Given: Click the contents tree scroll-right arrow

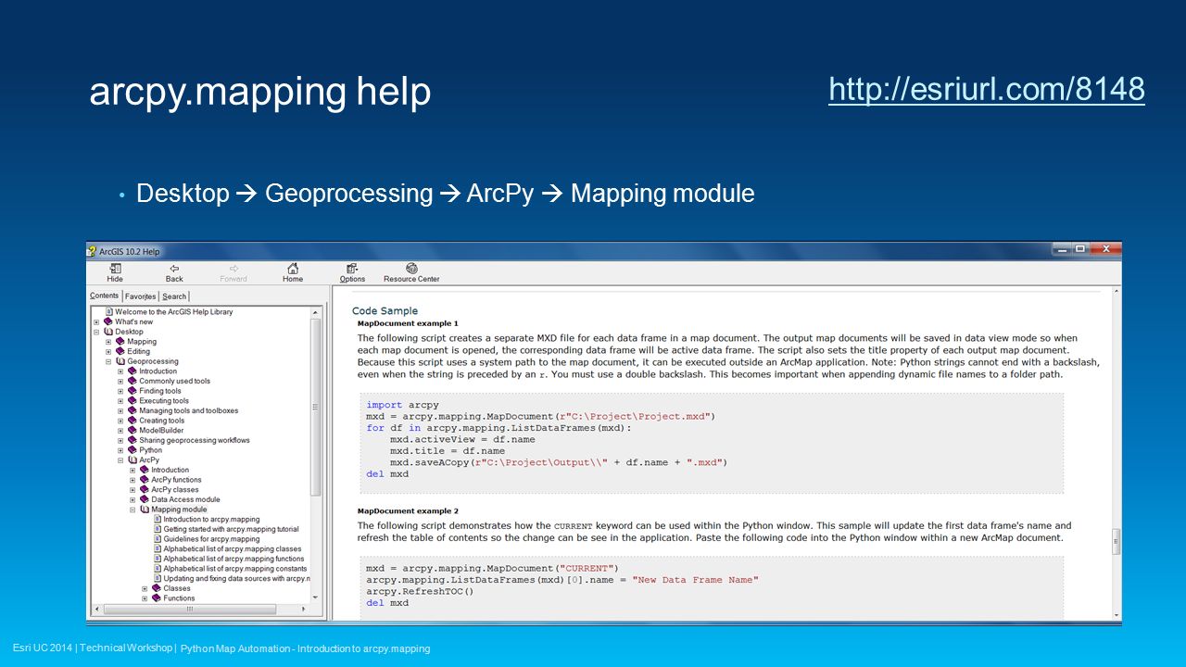Looking at the screenshot, I should (305, 609).
